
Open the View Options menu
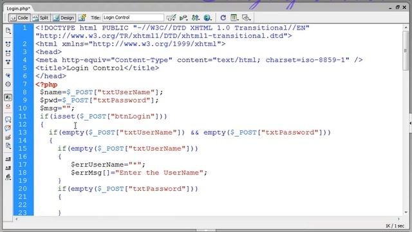[234, 17]
